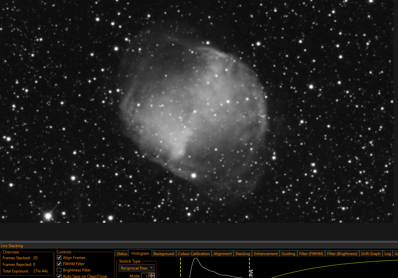
Task: Click the Total Exposure 27m 44s value
Action: pos(40,271)
